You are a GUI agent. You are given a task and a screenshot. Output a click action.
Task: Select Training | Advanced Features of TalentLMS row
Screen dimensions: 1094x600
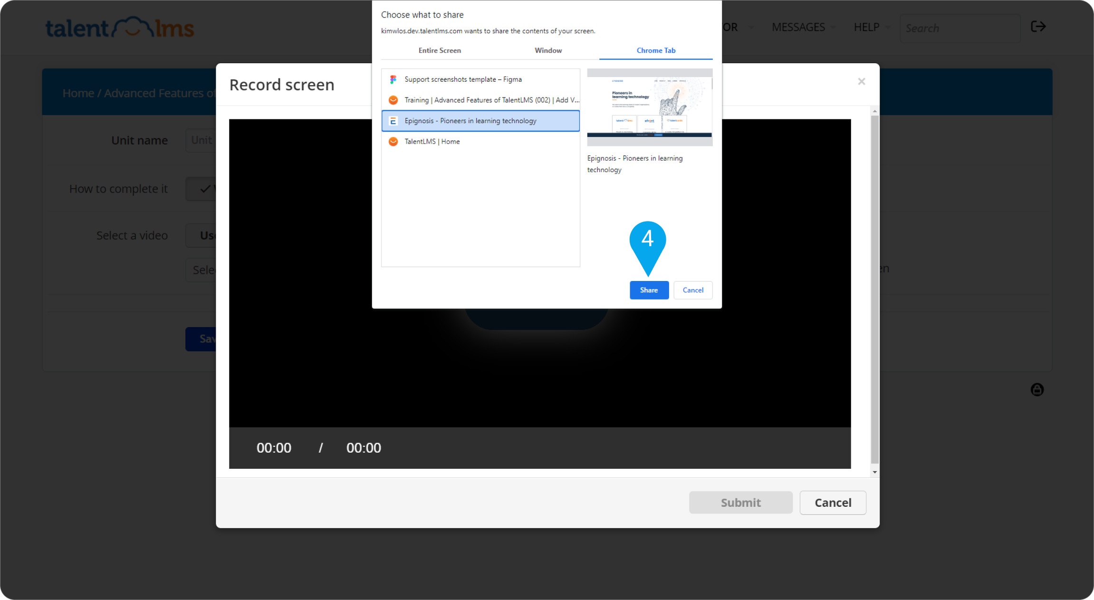click(x=480, y=100)
